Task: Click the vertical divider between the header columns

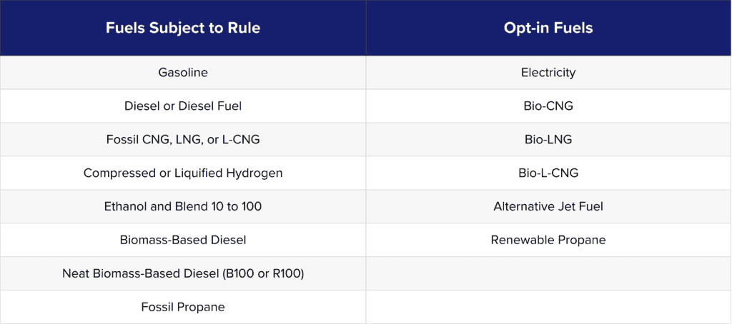Action: 366,29
